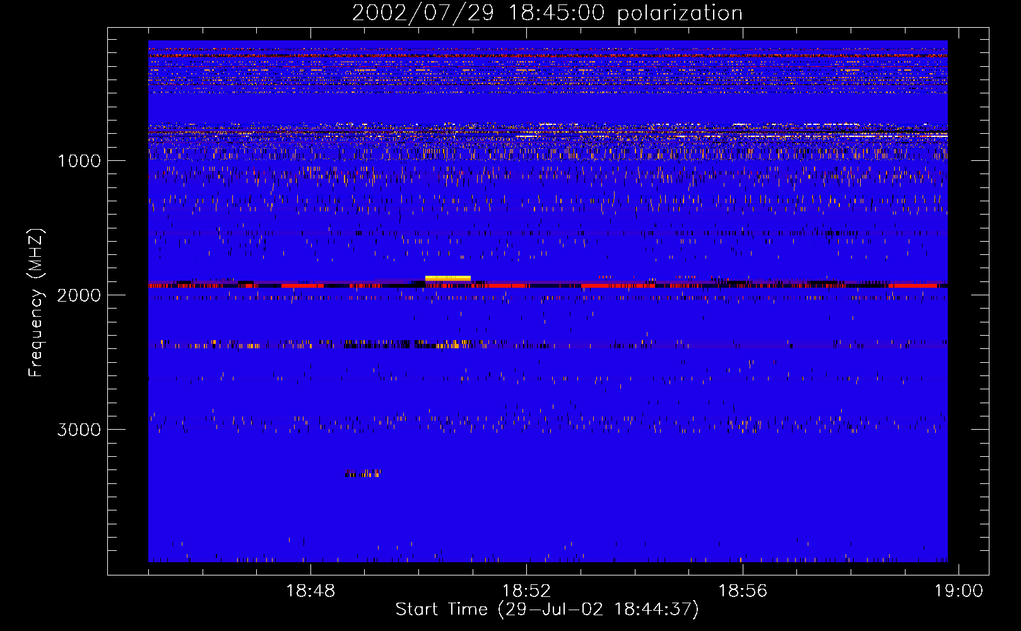Click the yellow burst feature above 2000 MHz
The image size is (1021, 631).
448,278
